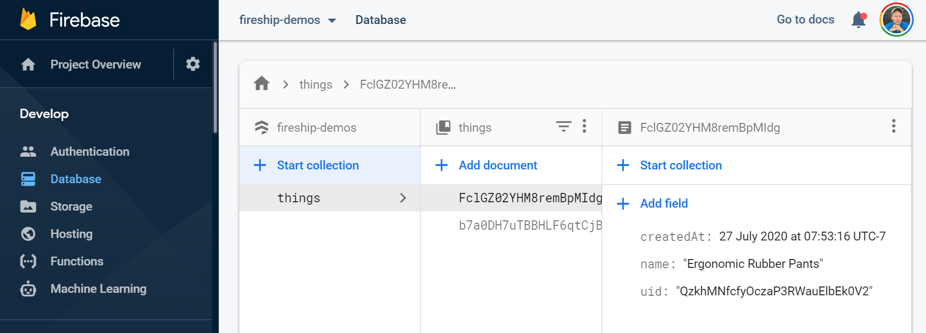Click Go to docs link
Image resolution: width=926 pixels, height=333 pixels.
[x=805, y=20]
